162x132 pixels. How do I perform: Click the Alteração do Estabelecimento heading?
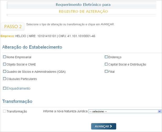(x=32, y=47)
